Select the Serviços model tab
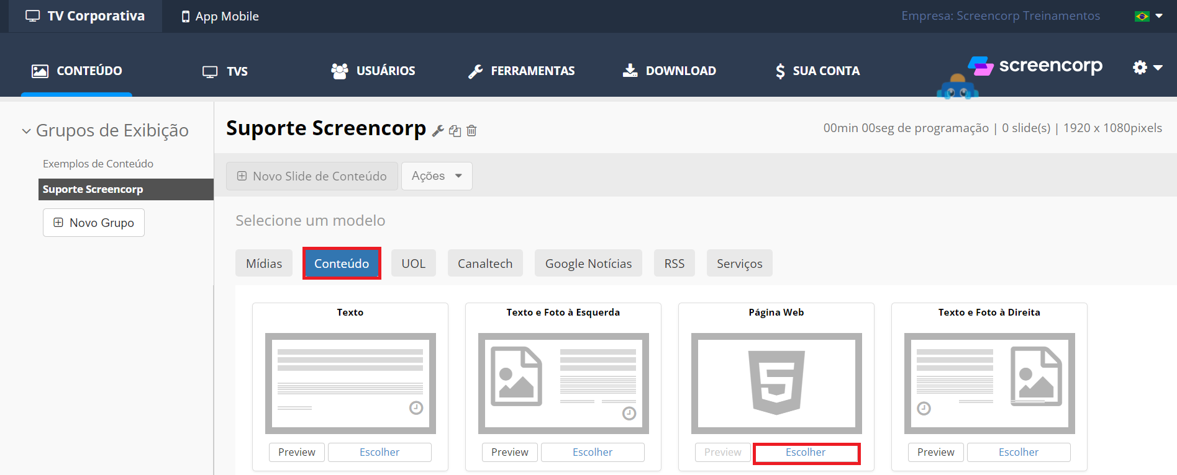This screenshot has width=1177, height=475. [740, 264]
